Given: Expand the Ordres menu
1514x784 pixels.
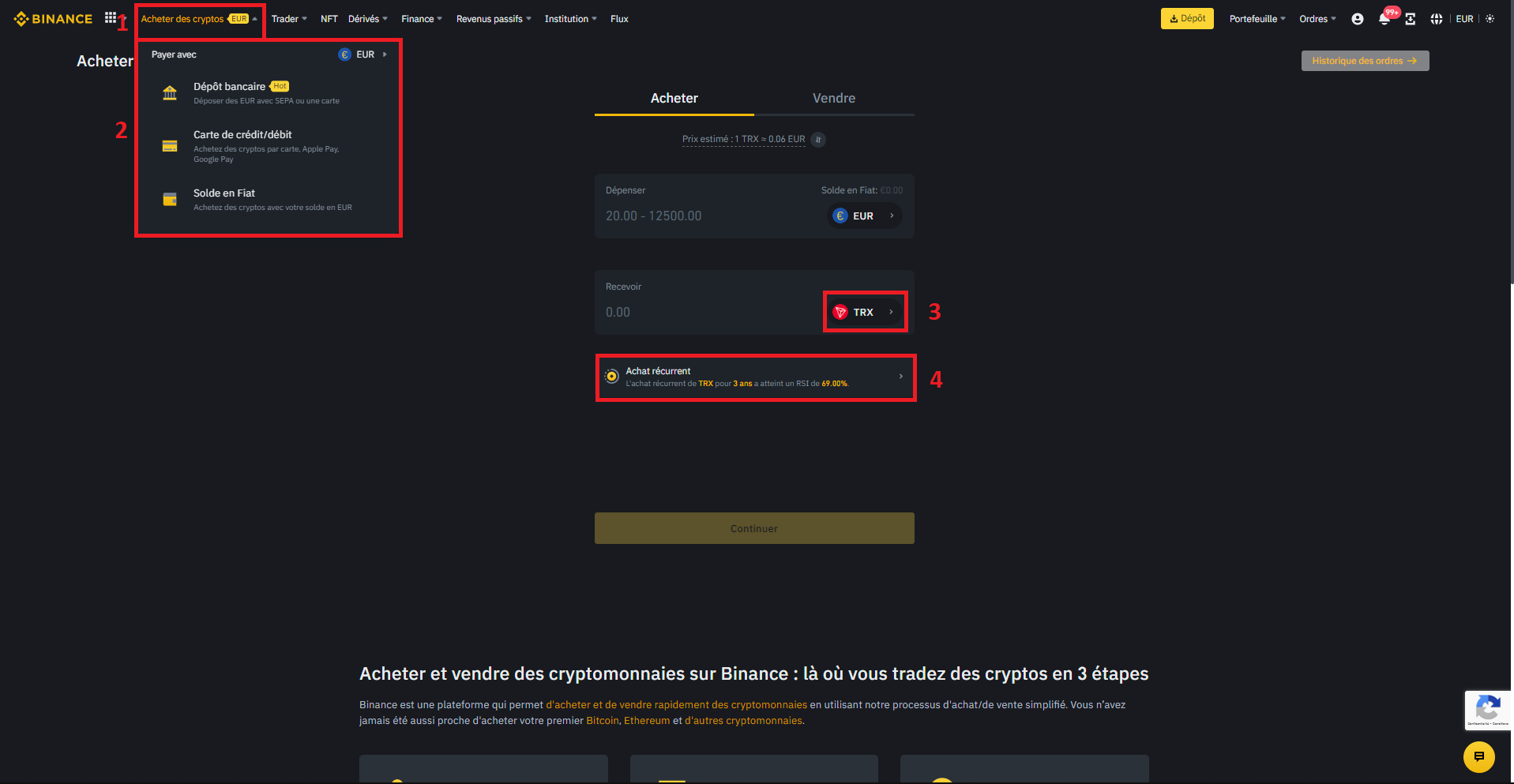Looking at the screenshot, I should pos(1317,19).
